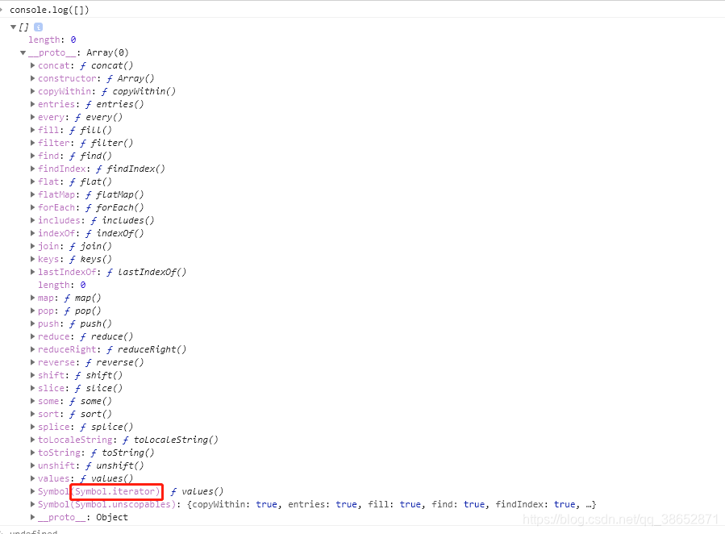The image size is (725, 534).
Task: Click the Symbol.unscopables object preview
Action: coord(392,504)
